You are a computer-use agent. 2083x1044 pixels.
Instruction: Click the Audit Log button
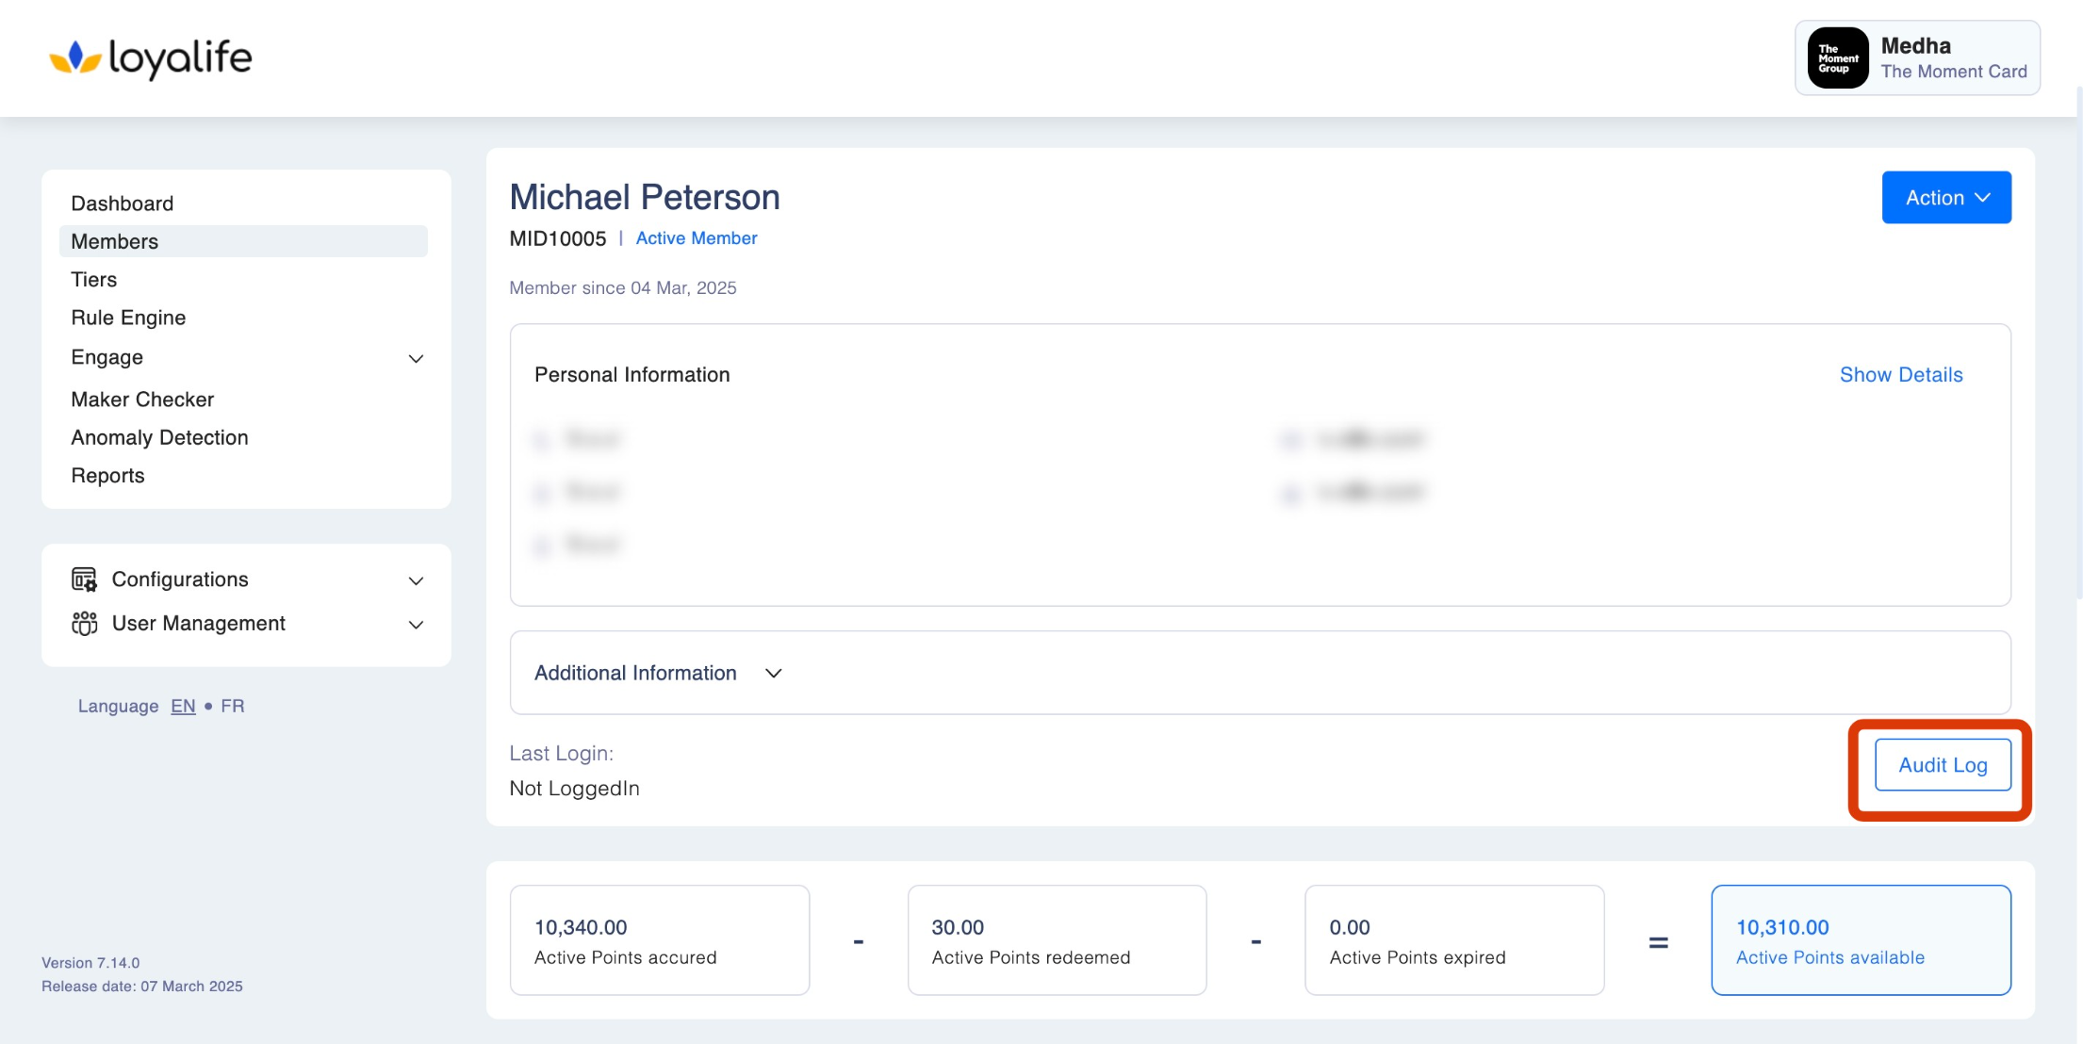point(1942,765)
